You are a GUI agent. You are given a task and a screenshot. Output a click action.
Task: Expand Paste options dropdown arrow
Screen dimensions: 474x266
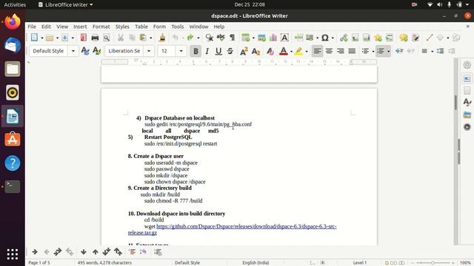point(151,38)
